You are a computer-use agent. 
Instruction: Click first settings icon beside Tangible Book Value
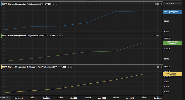57,36
